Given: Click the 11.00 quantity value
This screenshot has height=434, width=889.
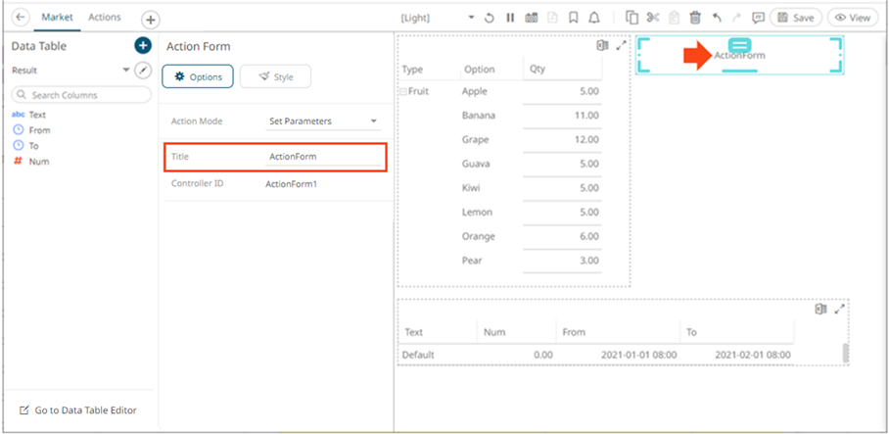Looking at the screenshot, I should coord(586,116).
